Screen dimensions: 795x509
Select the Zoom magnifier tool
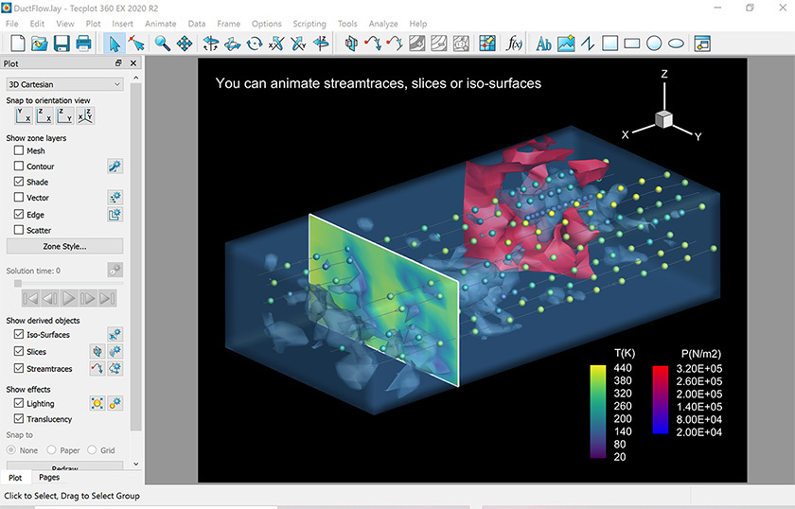click(163, 43)
